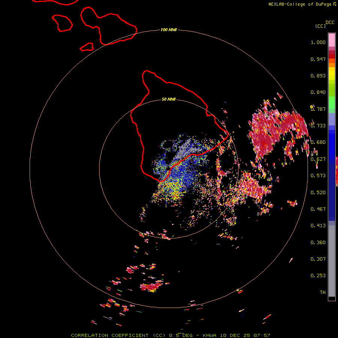The width and height of the screenshot is (338, 338).
Task: Click the 0.573 scale value
Action: click(318, 176)
